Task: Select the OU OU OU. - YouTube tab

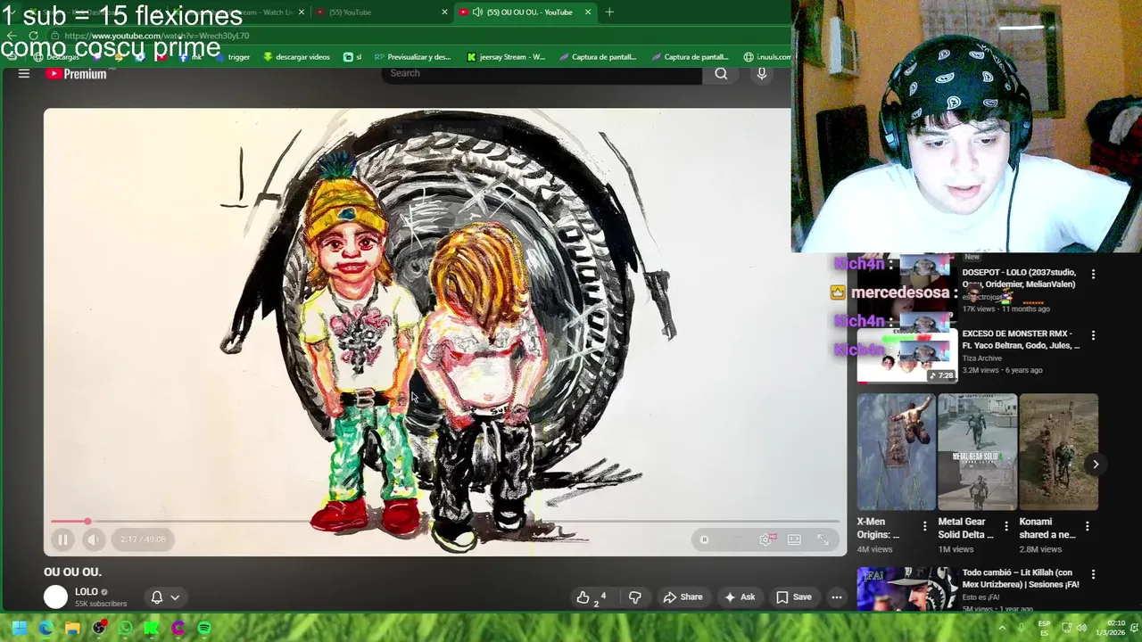Action: point(525,12)
